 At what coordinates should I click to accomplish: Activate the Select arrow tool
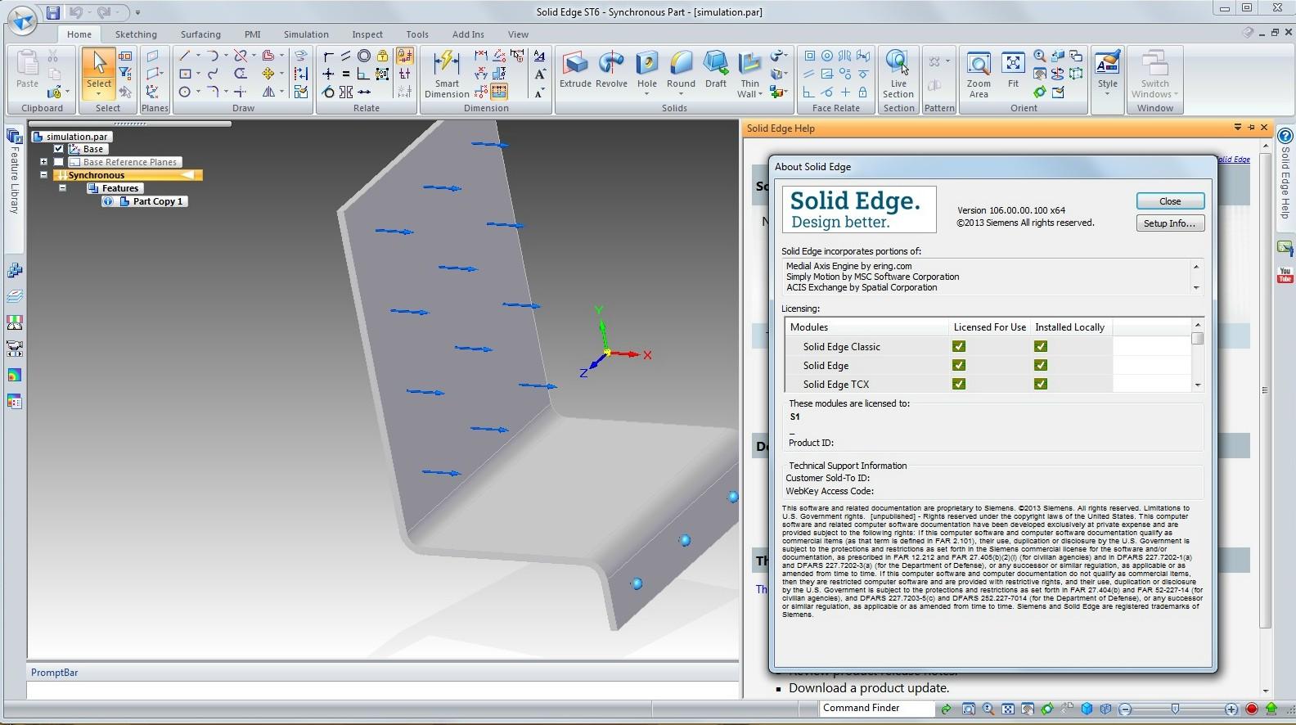tap(99, 64)
